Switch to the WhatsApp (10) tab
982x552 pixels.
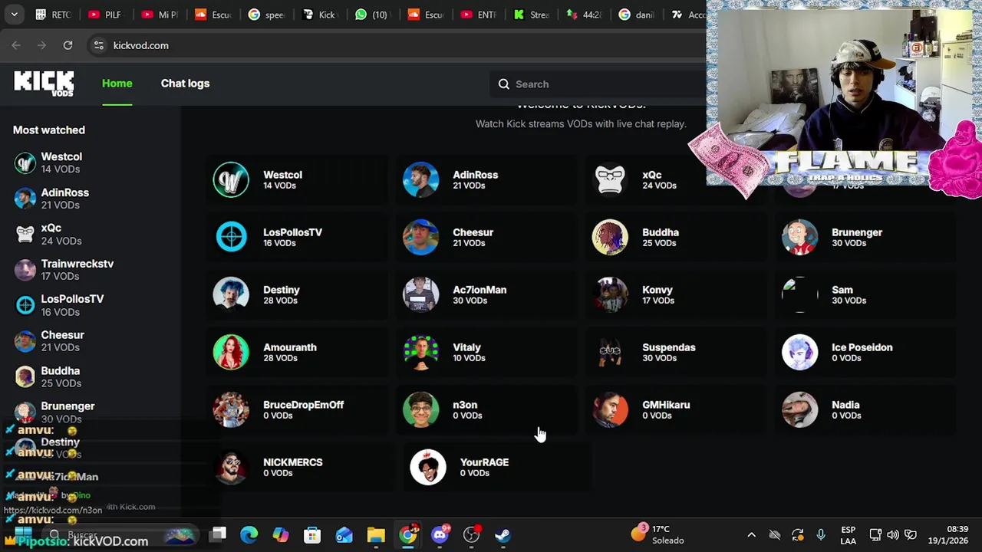tap(371, 15)
